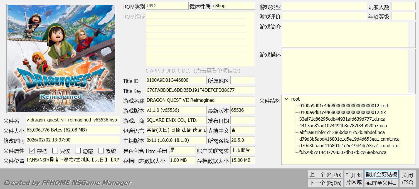Click the 截屏至文件... button

[381, 183]
